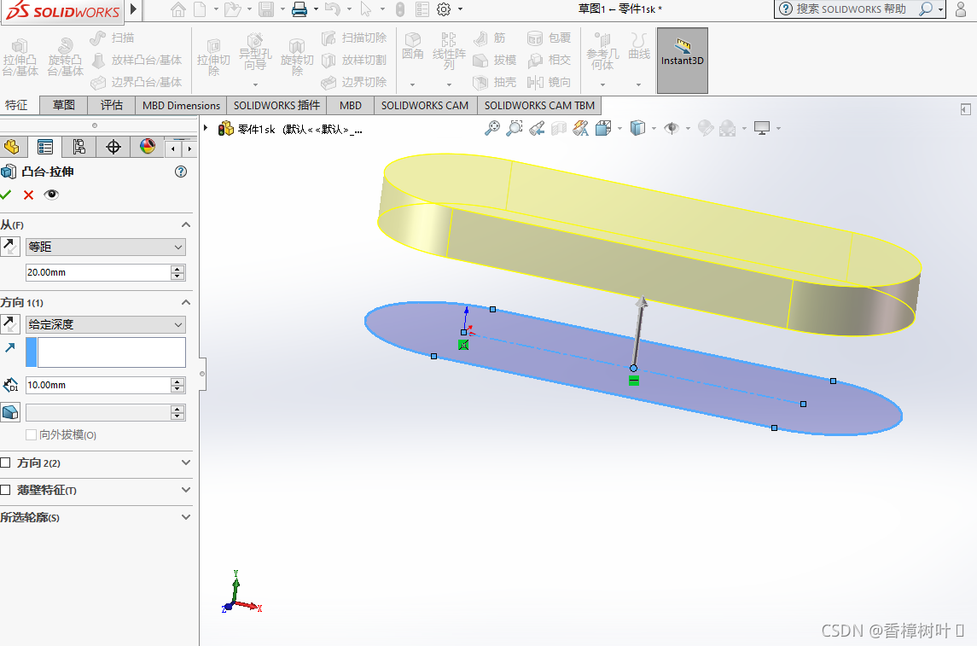The image size is (977, 646).
Task: Switch to the 草图 (Sketch) tab
Action: coord(63,105)
